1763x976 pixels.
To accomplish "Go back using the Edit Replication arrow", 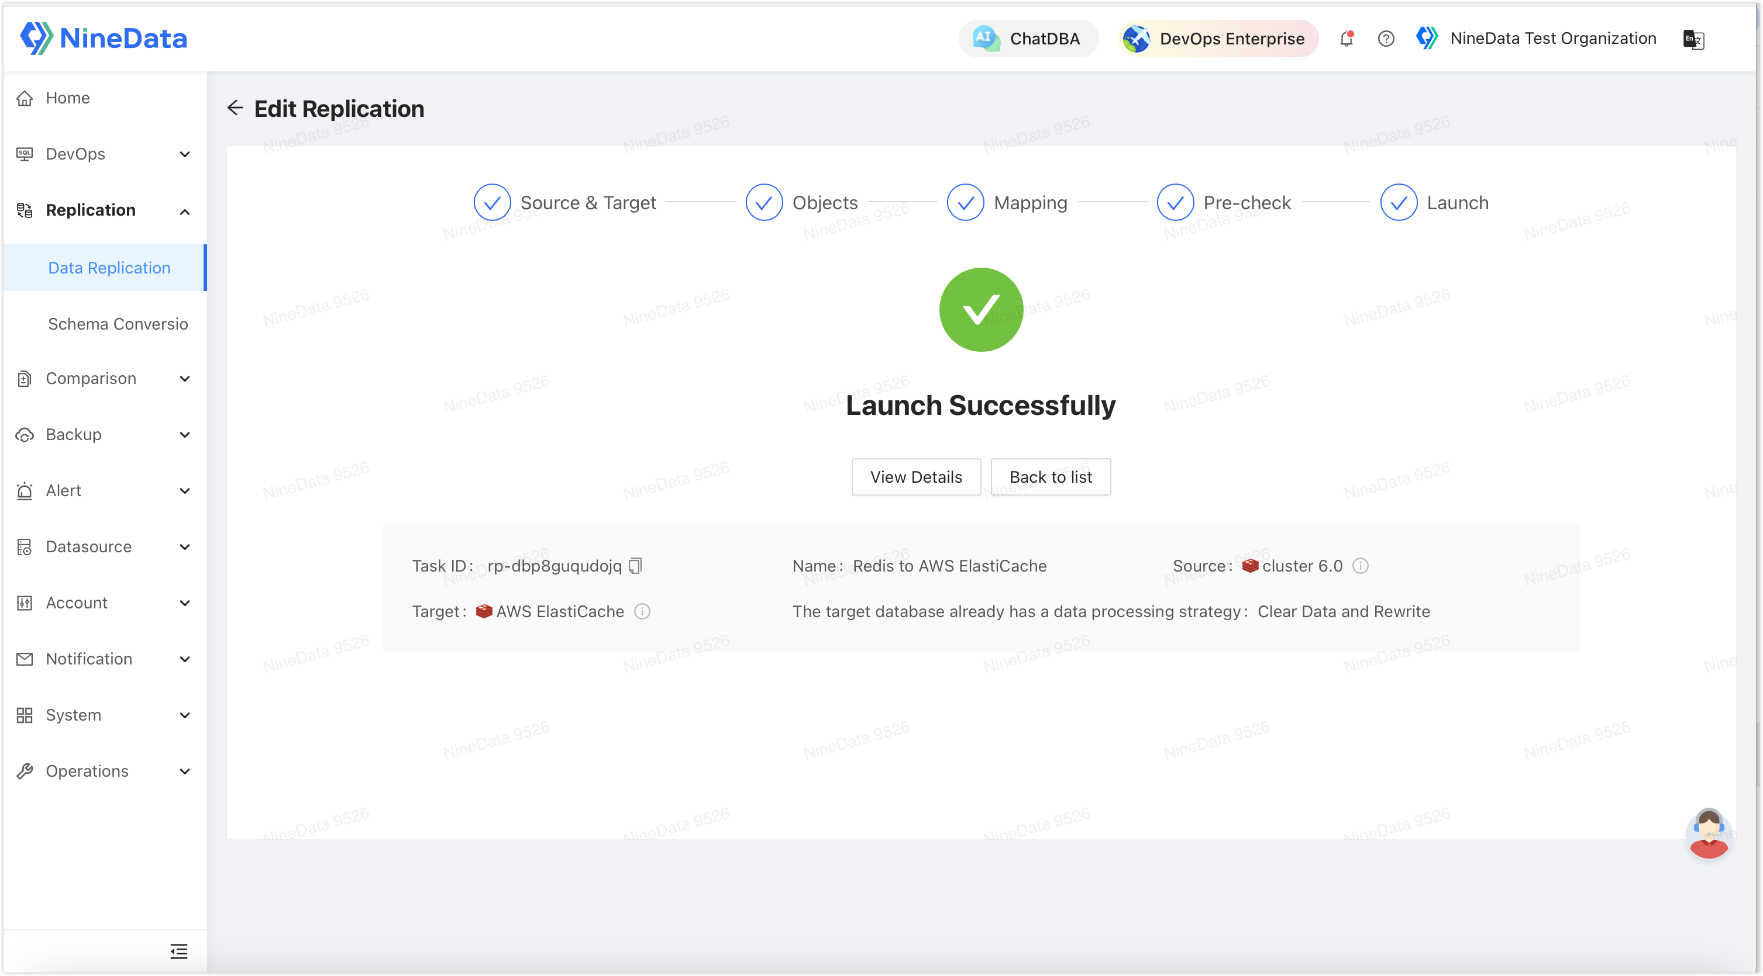I will tap(235, 108).
